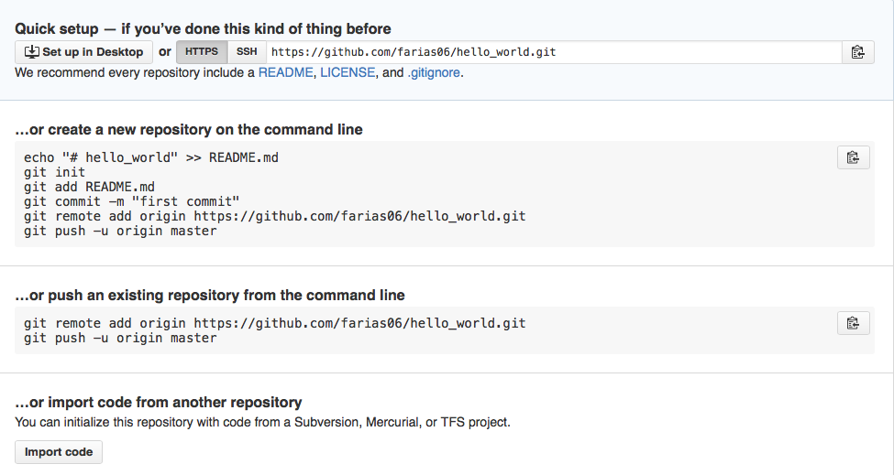Switch the clone URL to SSH
This screenshot has width=894, height=475.
[x=247, y=52]
